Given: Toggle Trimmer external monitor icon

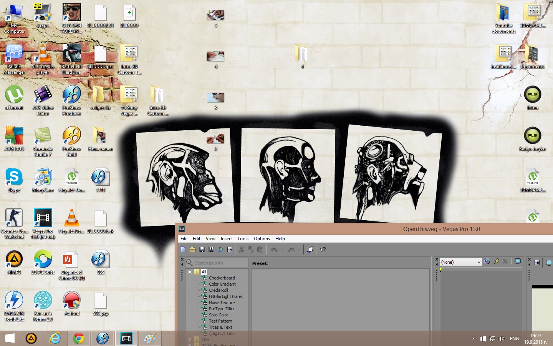Looking at the screenshot, I should tap(518, 261).
